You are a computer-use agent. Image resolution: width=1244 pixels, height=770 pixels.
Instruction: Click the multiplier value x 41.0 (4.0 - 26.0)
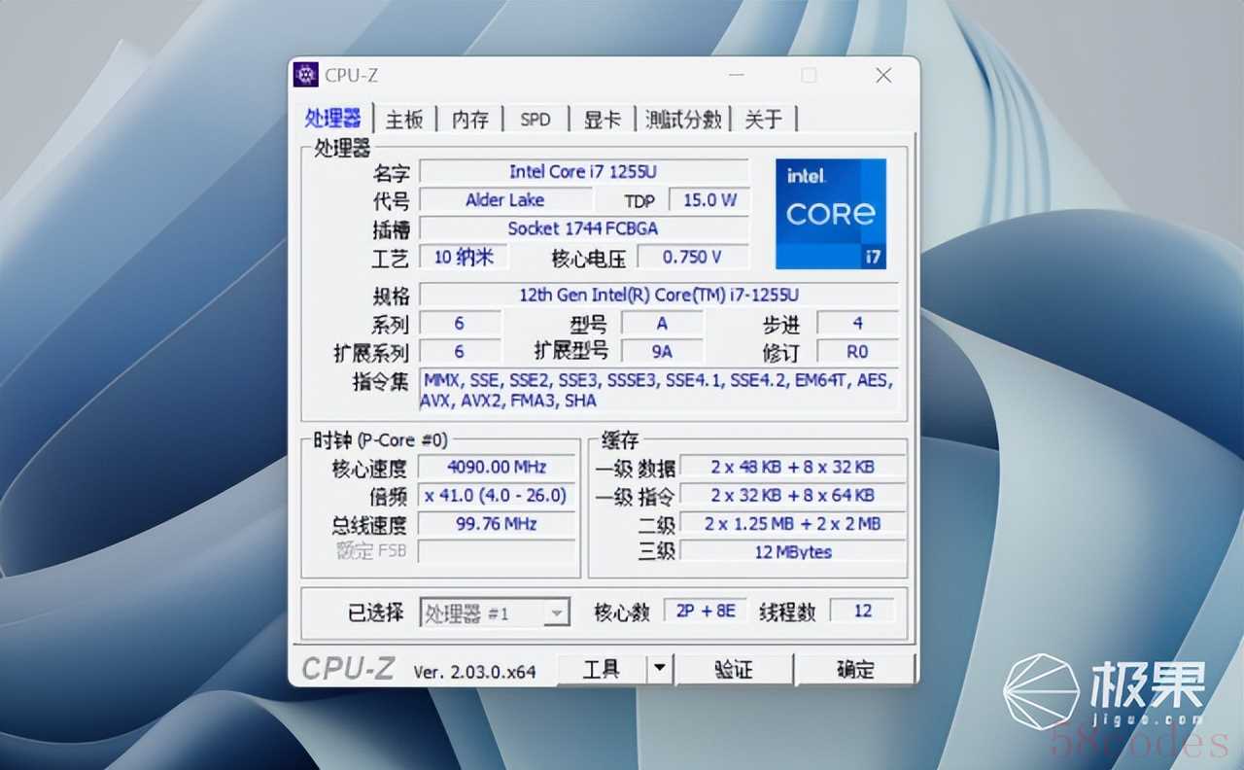click(497, 495)
